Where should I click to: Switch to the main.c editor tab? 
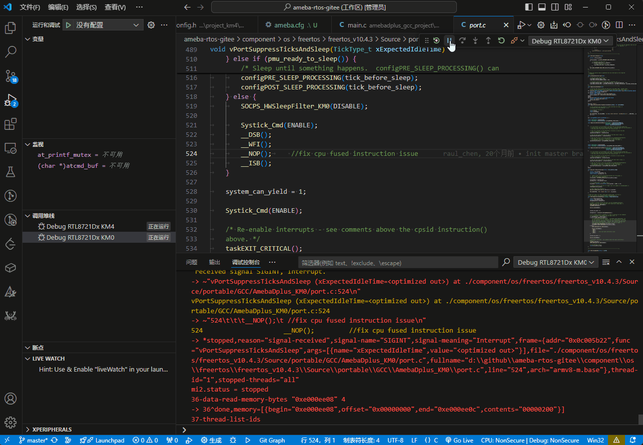[x=357, y=25]
